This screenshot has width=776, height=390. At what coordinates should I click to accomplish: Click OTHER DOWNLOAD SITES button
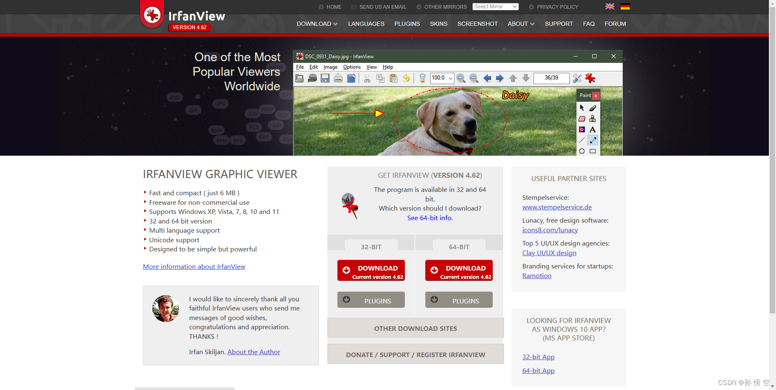(x=416, y=328)
